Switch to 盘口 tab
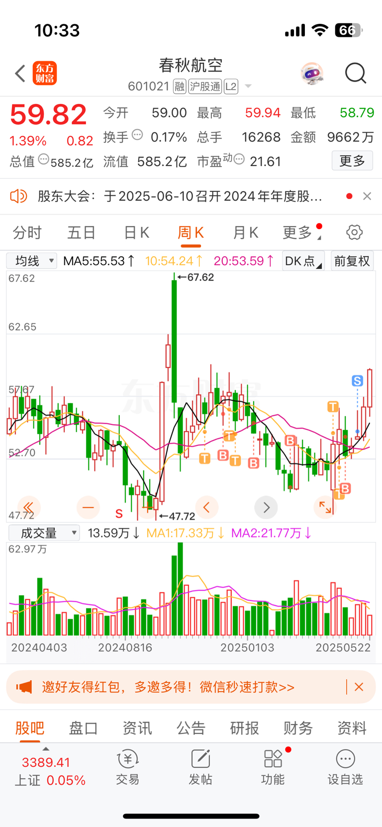 point(84,728)
